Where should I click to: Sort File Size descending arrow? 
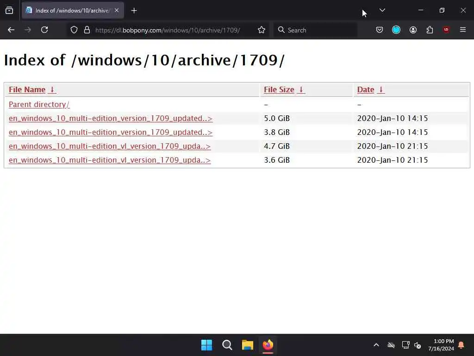pyautogui.click(x=301, y=89)
